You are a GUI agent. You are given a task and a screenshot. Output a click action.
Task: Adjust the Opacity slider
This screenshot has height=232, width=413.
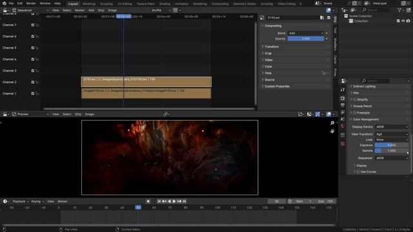tap(305, 39)
